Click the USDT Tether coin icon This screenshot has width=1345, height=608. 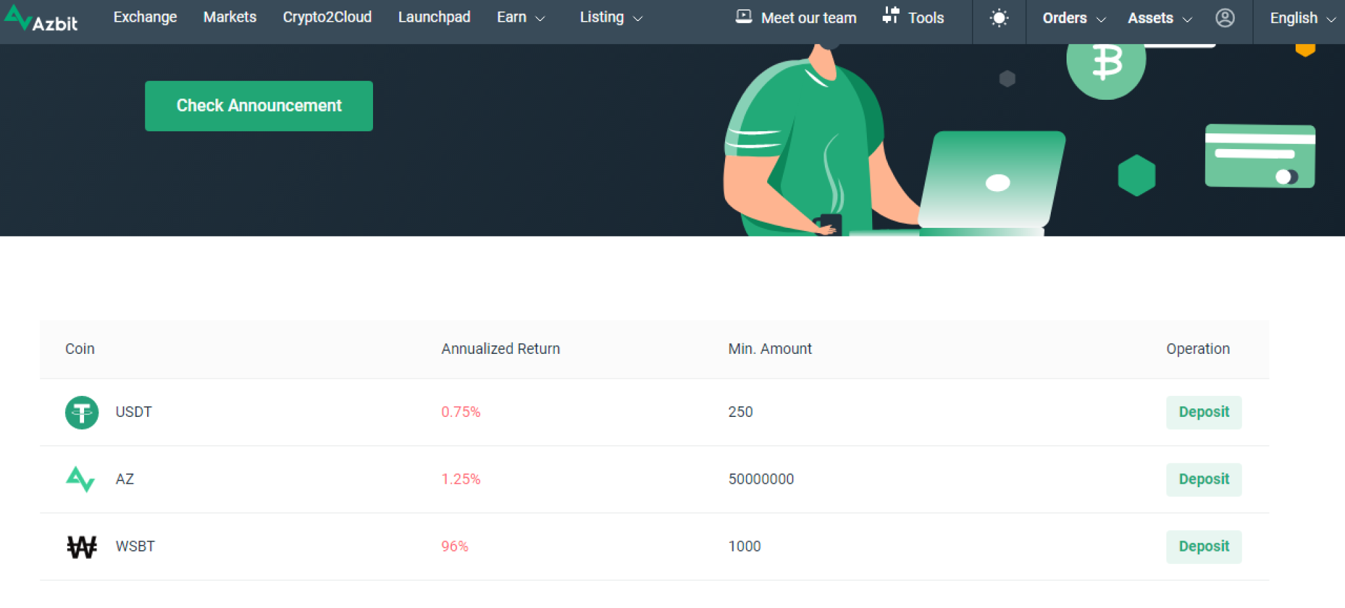pos(81,412)
